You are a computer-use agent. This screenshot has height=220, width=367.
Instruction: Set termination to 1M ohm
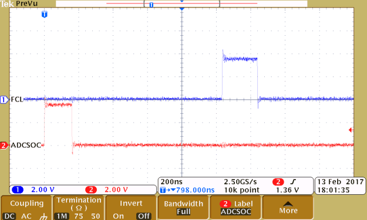pyautogui.click(x=62, y=216)
